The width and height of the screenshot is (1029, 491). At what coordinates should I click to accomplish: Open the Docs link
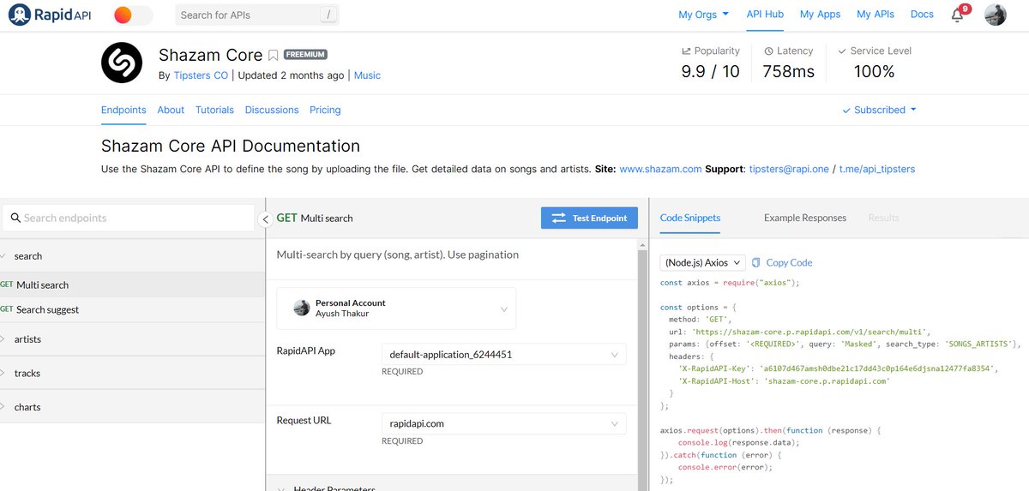point(922,15)
